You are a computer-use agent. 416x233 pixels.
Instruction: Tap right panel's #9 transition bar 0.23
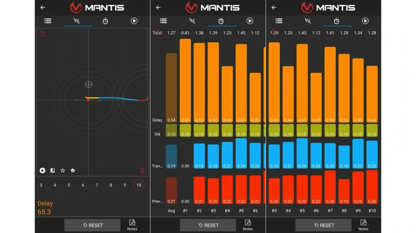pyautogui.click(x=358, y=154)
